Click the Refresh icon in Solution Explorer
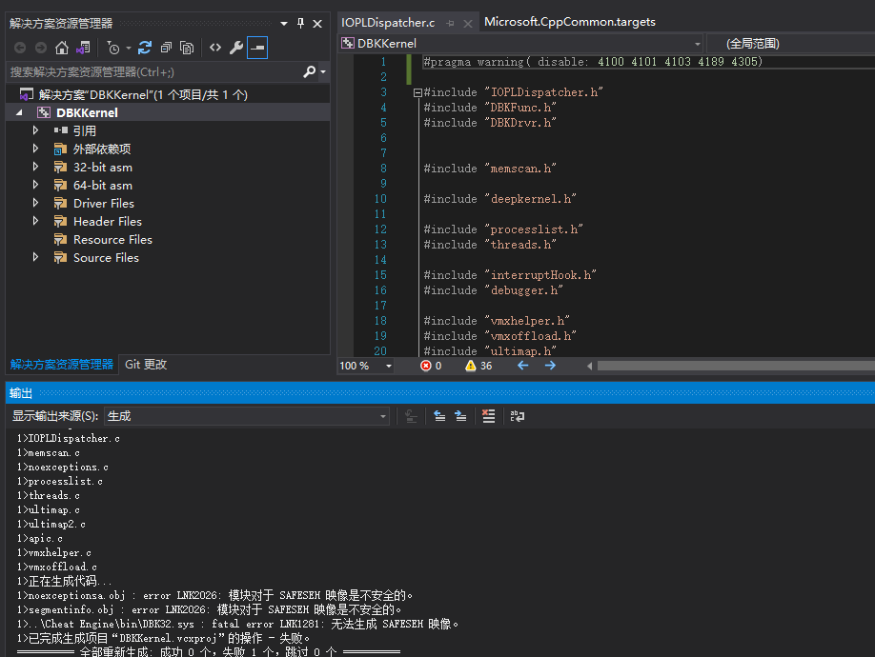Screen dimensions: 875x657 [x=144, y=49]
